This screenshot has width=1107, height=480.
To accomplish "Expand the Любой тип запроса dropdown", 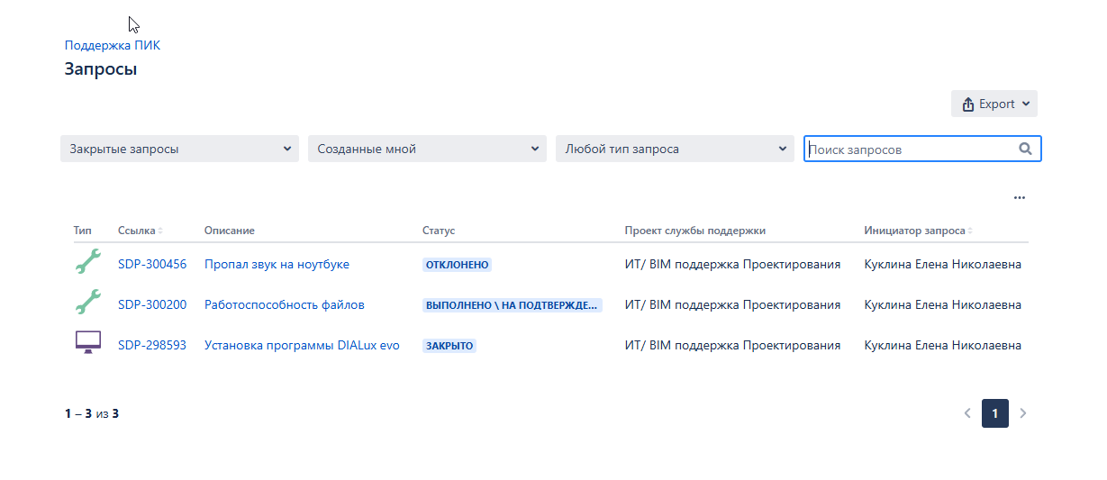I will tap(675, 149).
